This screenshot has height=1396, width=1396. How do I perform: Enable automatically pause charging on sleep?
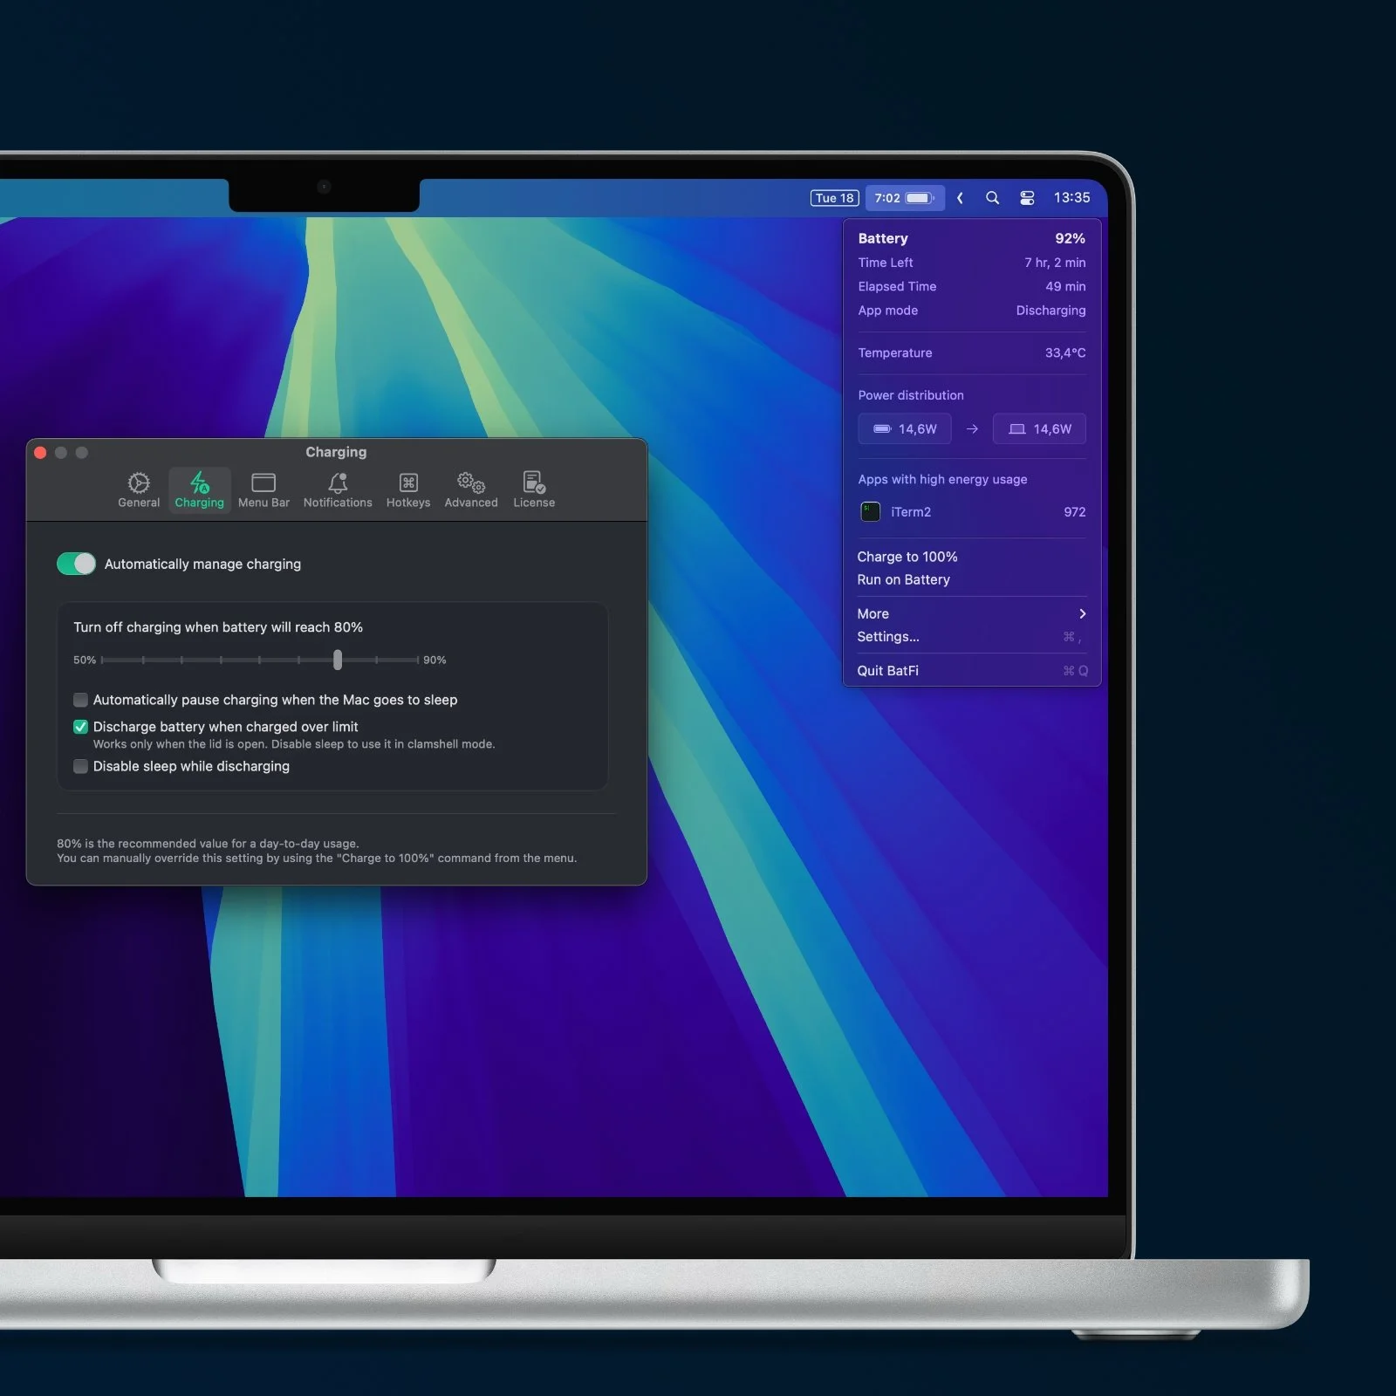pos(80,700)
